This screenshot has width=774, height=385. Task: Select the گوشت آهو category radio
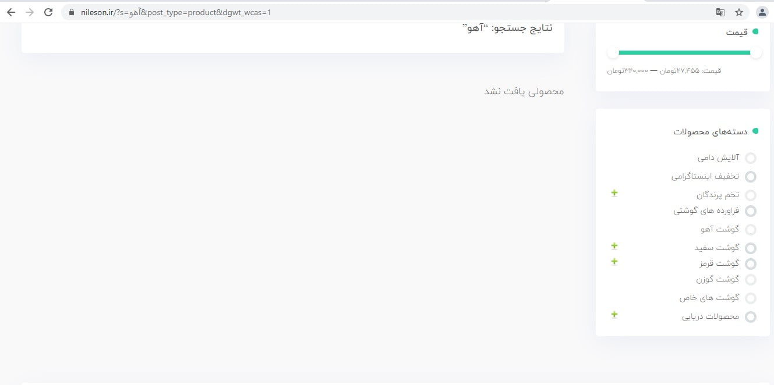coord(751,230)
